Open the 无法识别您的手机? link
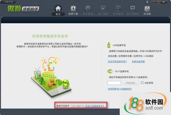171x115 pixels. (117, 62)
